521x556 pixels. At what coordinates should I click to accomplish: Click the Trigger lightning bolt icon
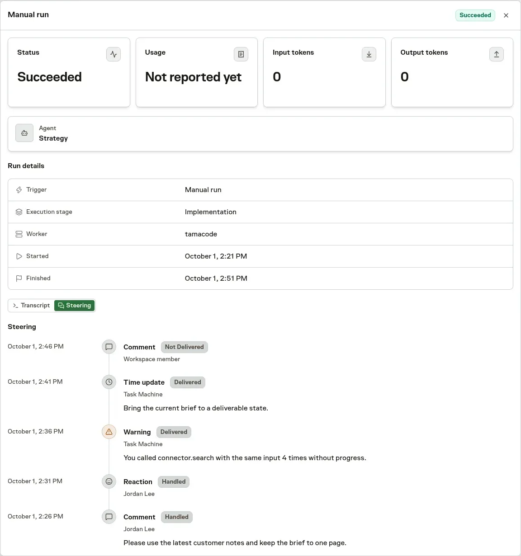[x=19, y=190]
